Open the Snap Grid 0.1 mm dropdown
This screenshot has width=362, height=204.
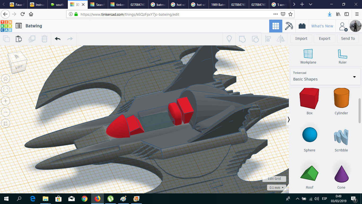click(x=276, y=188)
